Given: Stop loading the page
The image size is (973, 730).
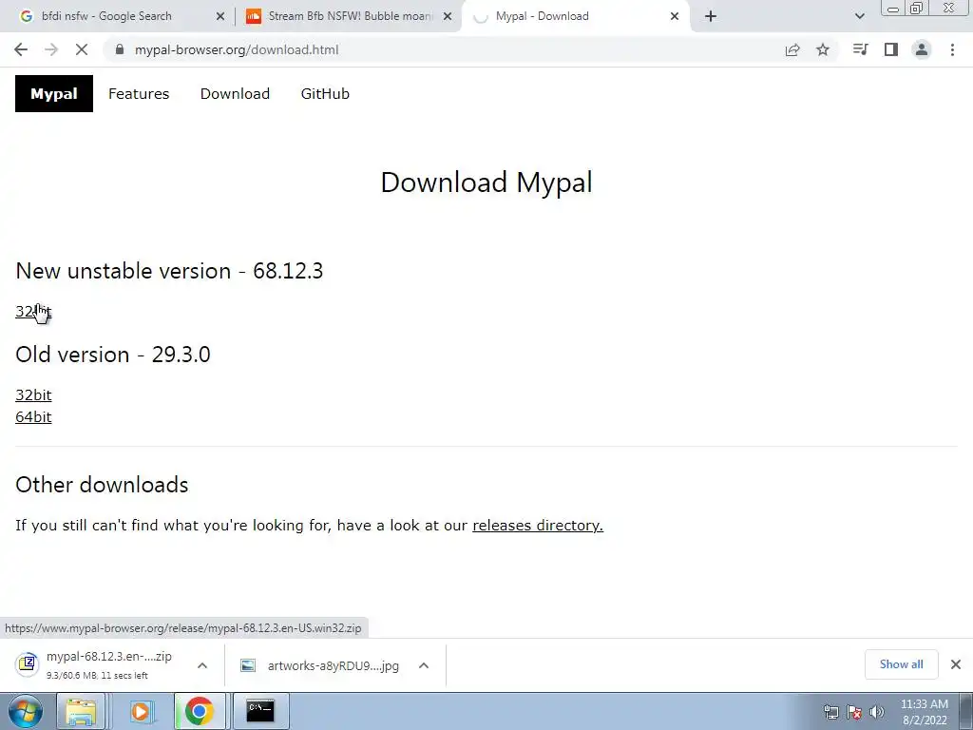Looking at the screenshot, I should pos(82,49).
